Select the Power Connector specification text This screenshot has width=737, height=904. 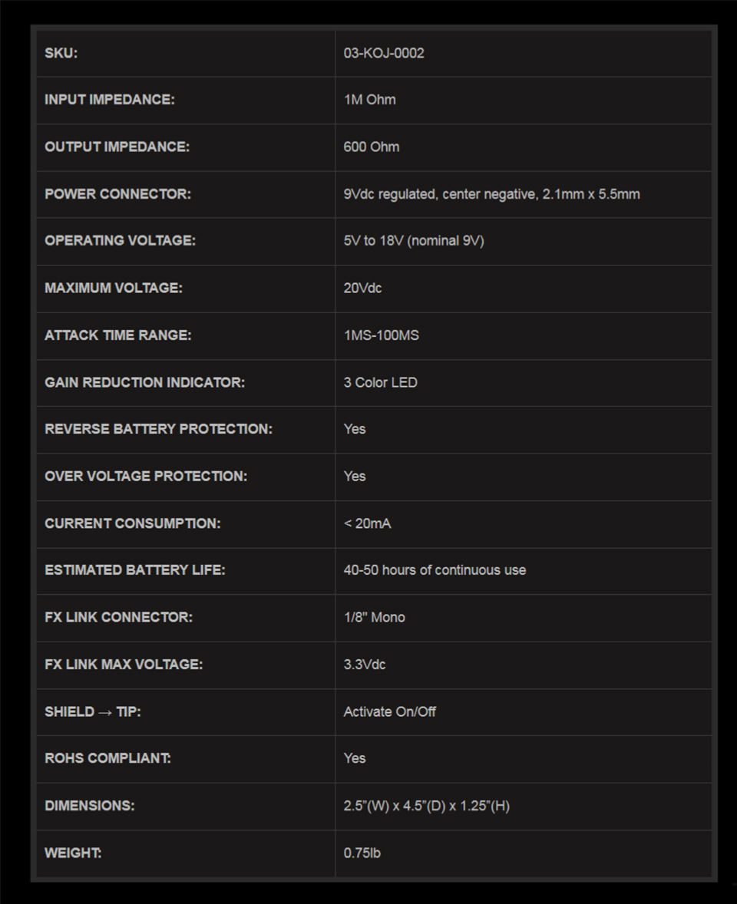click(491, 194)
